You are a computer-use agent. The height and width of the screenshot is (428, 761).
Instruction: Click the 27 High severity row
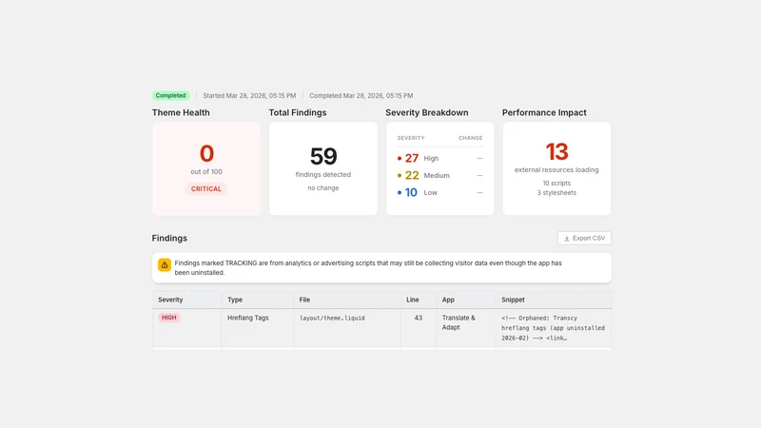point(439,158)
